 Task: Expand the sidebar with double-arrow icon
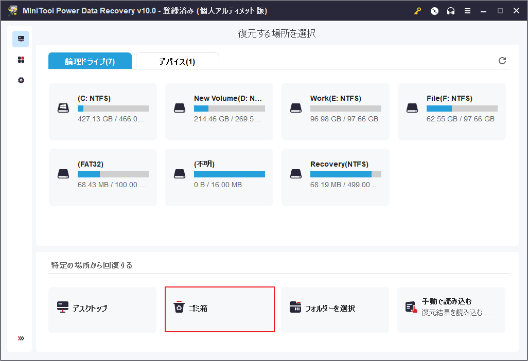(21, 338)
